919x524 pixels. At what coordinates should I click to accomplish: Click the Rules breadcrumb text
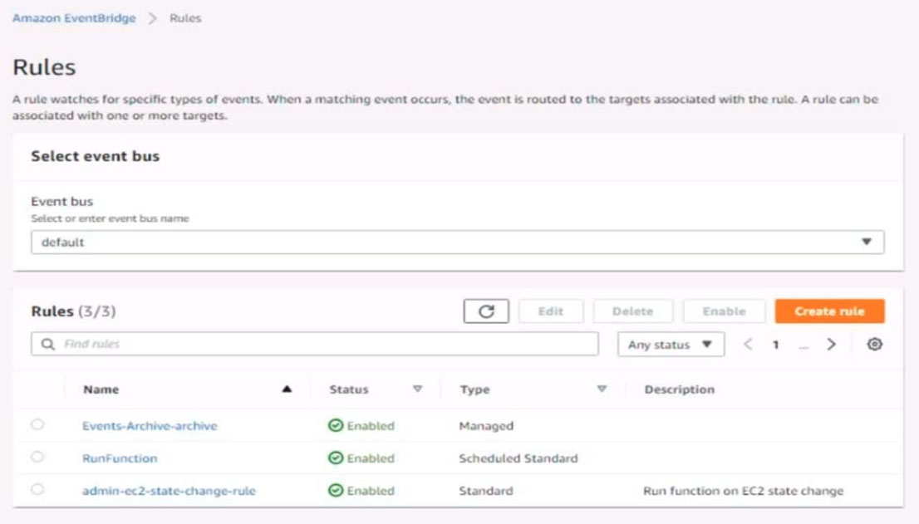tap(185, 18)
